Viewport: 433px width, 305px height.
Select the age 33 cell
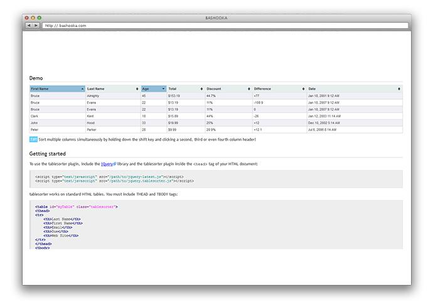point(154,122)
